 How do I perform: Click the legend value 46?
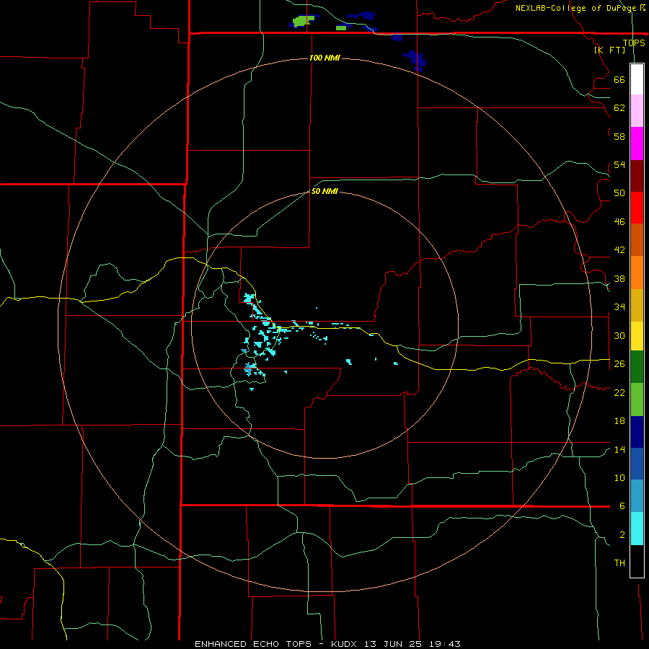[619, 222]
